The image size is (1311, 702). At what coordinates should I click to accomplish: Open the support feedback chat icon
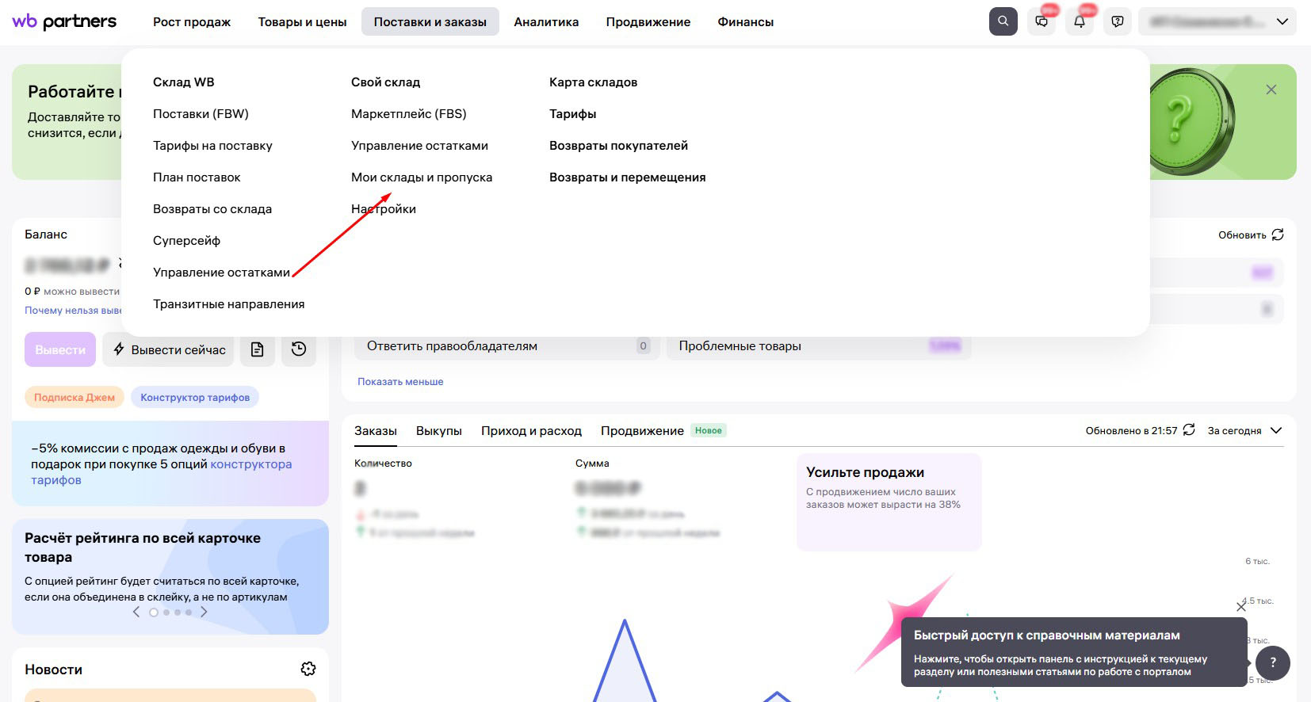click(x=1118, y=21)
